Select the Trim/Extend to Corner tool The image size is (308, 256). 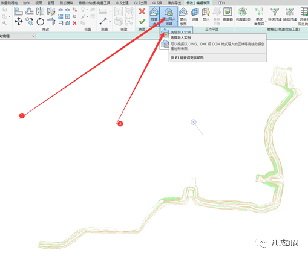coord(51,21)
